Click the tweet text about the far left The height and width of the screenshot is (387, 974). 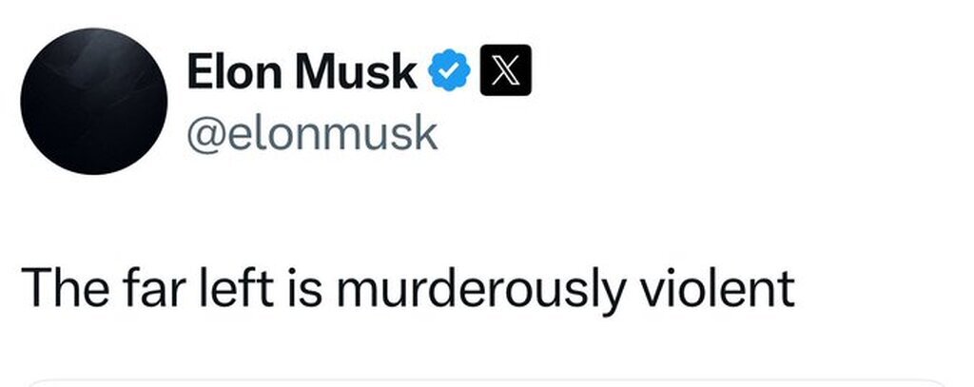pyautogui.click(x=406, y=287)
